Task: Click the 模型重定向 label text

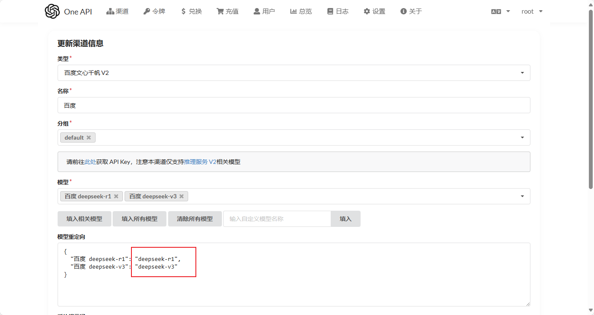Action: (71, 237)
